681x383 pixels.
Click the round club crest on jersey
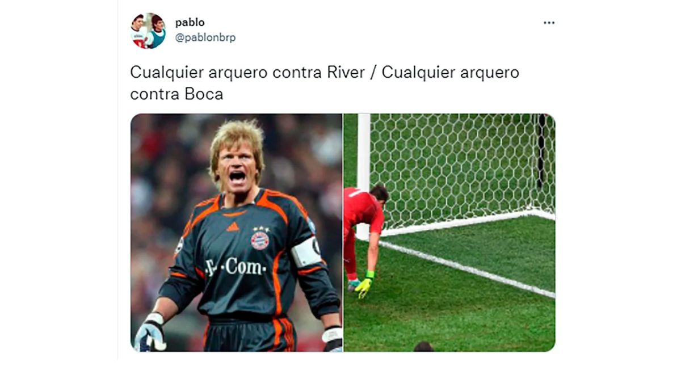coord(260,240)
